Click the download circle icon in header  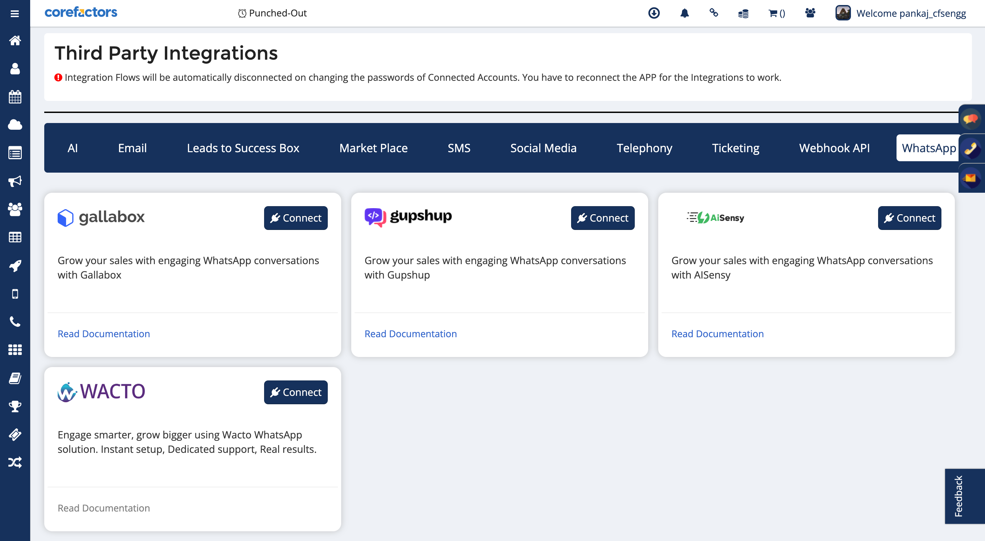tap(654, 13)
